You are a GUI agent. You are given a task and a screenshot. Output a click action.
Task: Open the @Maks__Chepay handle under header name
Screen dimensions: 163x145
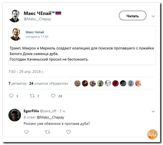point(37,19)
